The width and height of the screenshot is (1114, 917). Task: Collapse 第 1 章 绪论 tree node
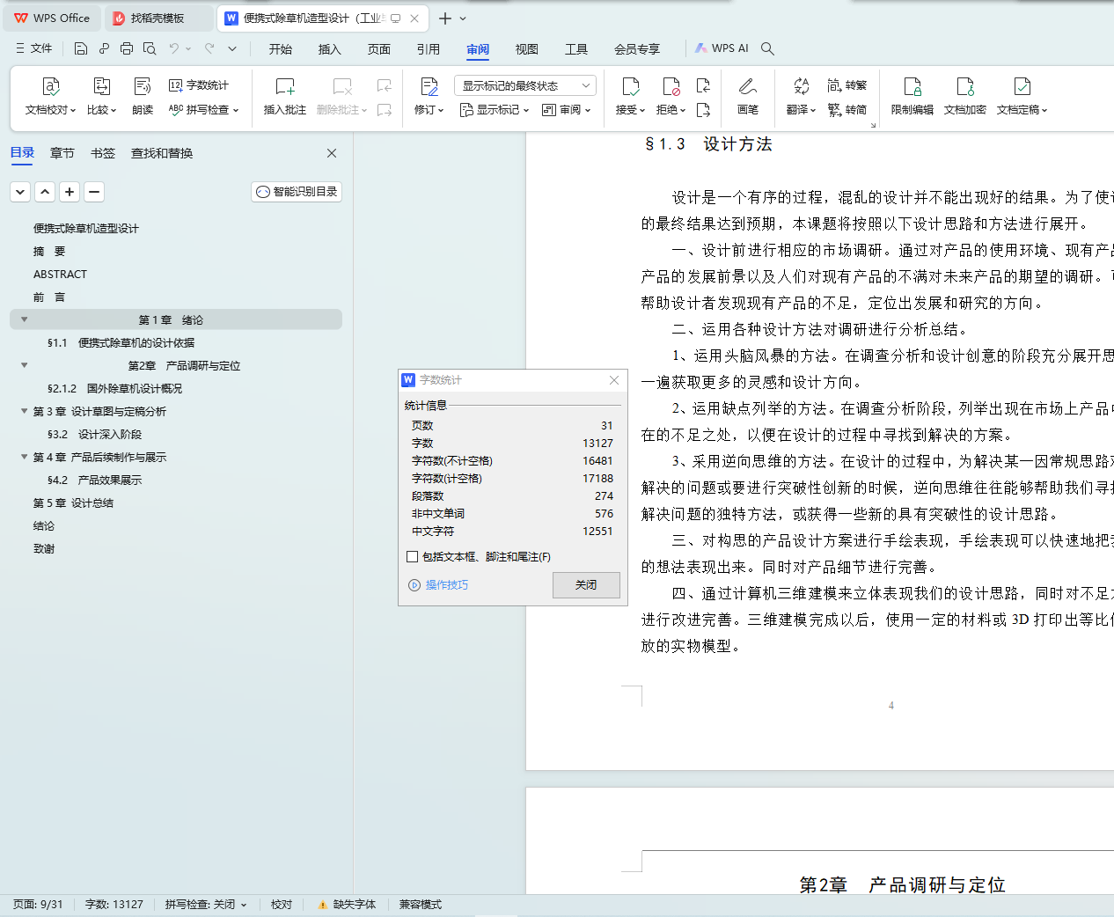[x=25, y=319]
